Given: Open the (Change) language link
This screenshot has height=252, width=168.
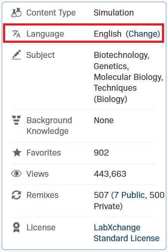Looking at the screenshot, I should point(143,34).
